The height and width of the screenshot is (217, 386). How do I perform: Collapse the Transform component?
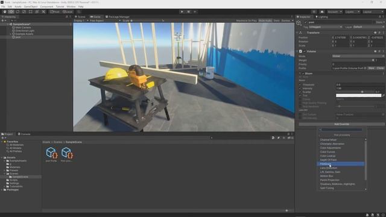tap(297, 33)
